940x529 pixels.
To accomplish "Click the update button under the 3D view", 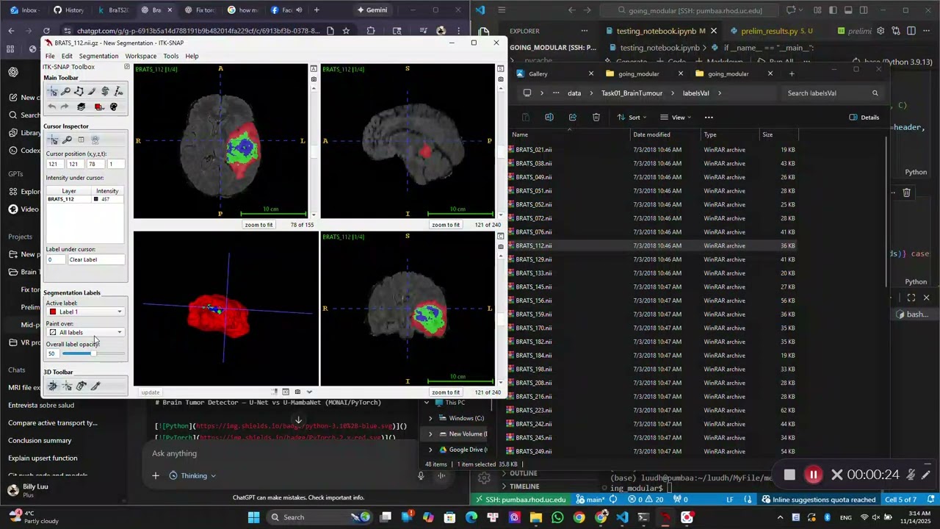I will [151, 392].
